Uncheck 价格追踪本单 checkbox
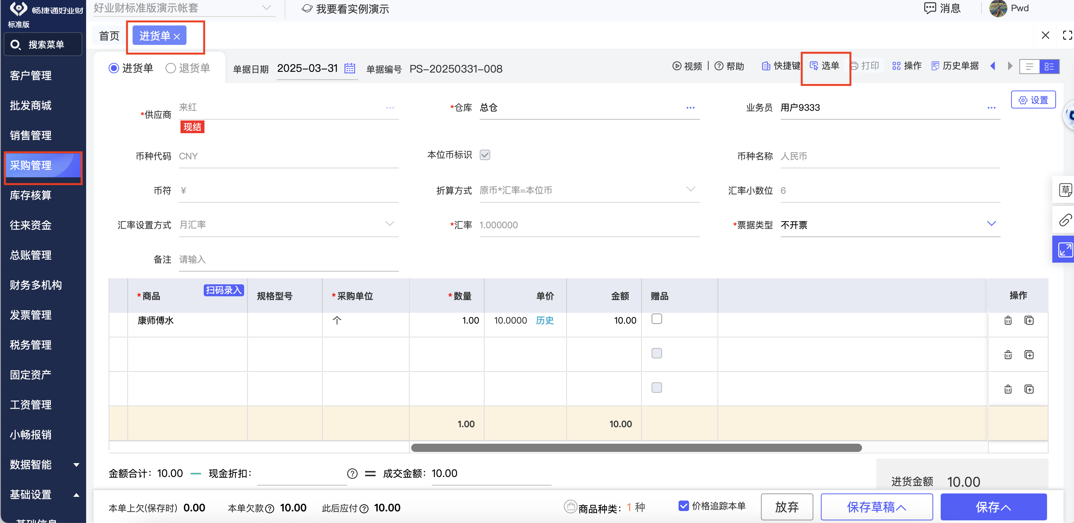This screenshot has width=1074, height=523. (x=683, y=505)
